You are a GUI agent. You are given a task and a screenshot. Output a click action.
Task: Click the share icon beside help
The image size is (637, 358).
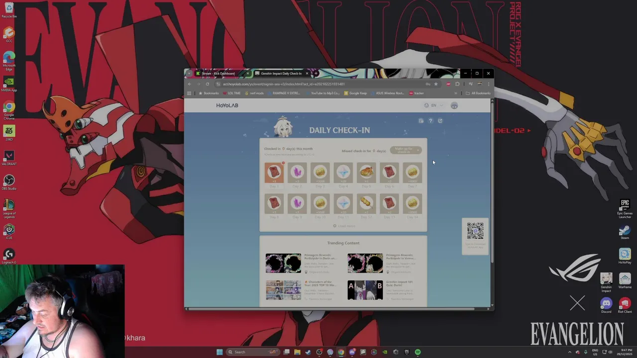(x=440, y=121)
